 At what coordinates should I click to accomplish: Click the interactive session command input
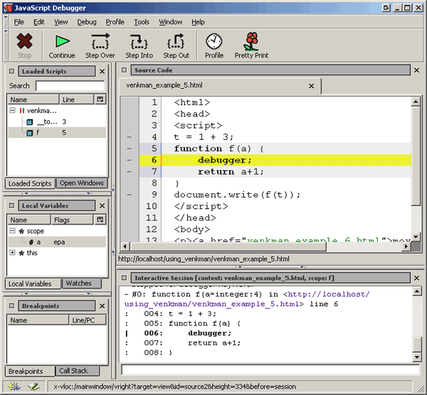coord(270,370)
